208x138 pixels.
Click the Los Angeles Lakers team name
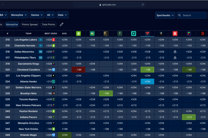click(x=25, y=40)
